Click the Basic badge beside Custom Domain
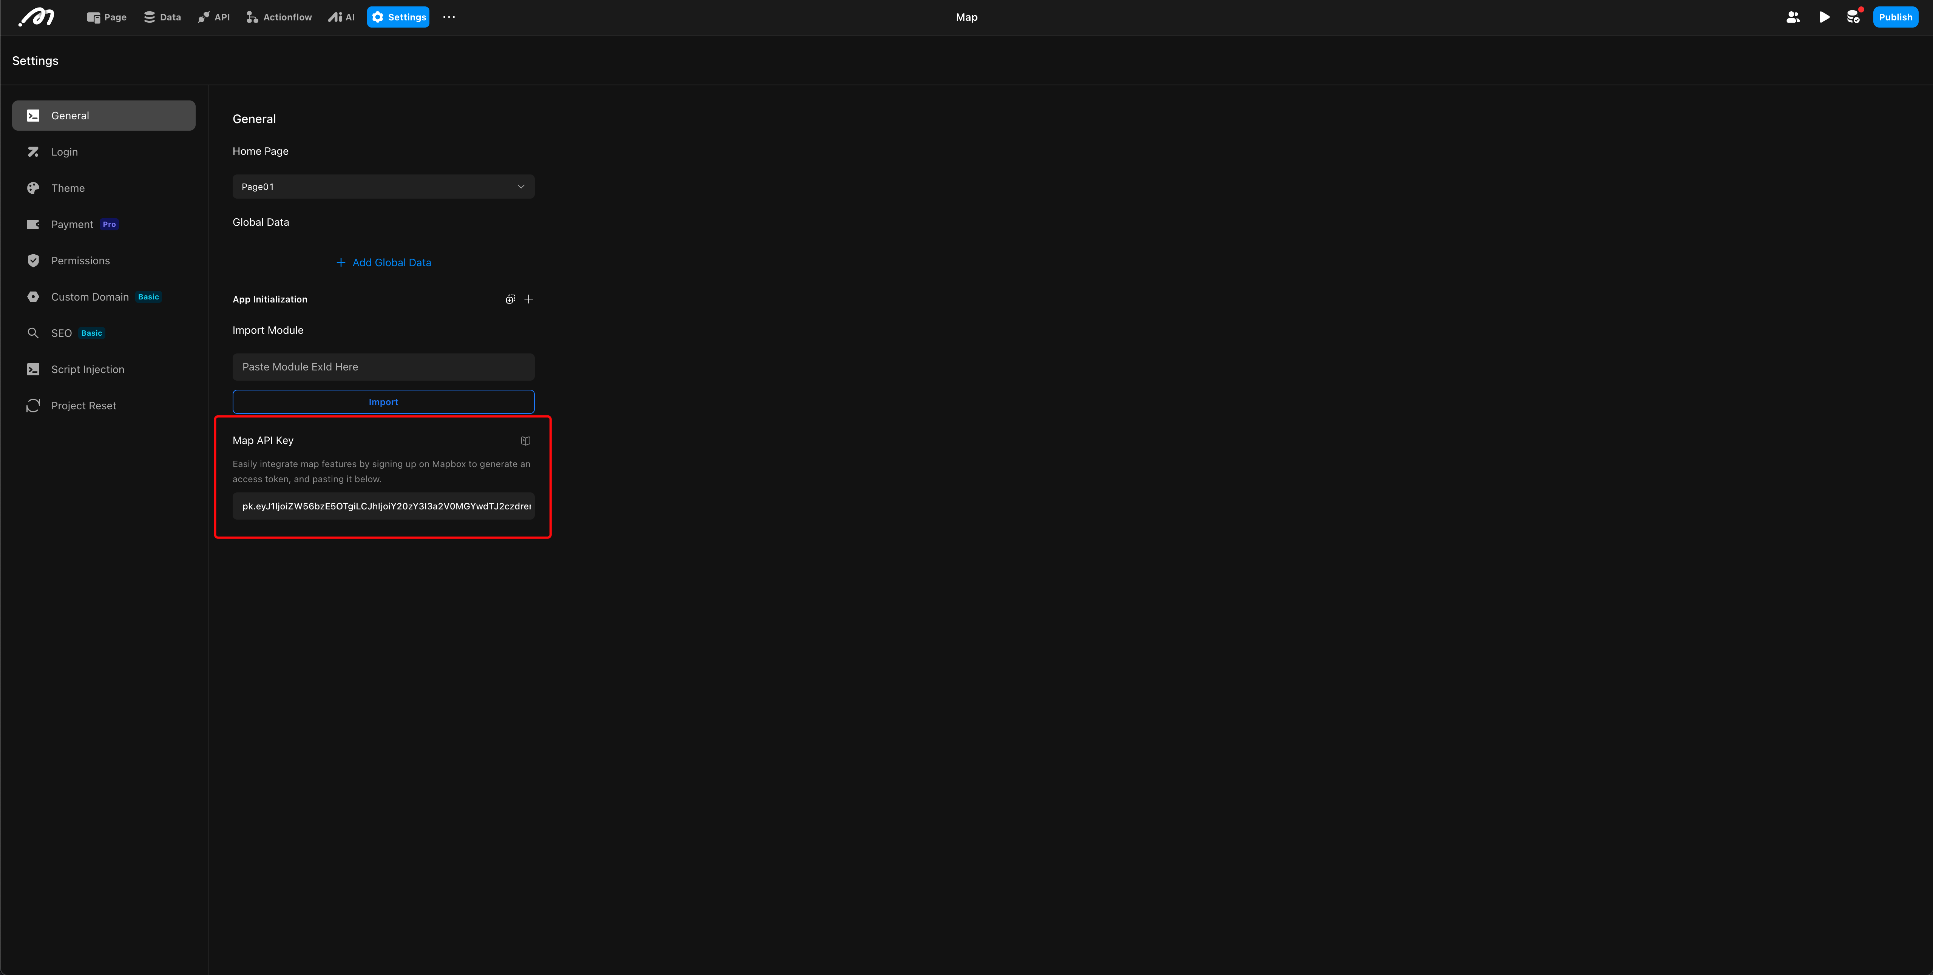 click(148, 297)
